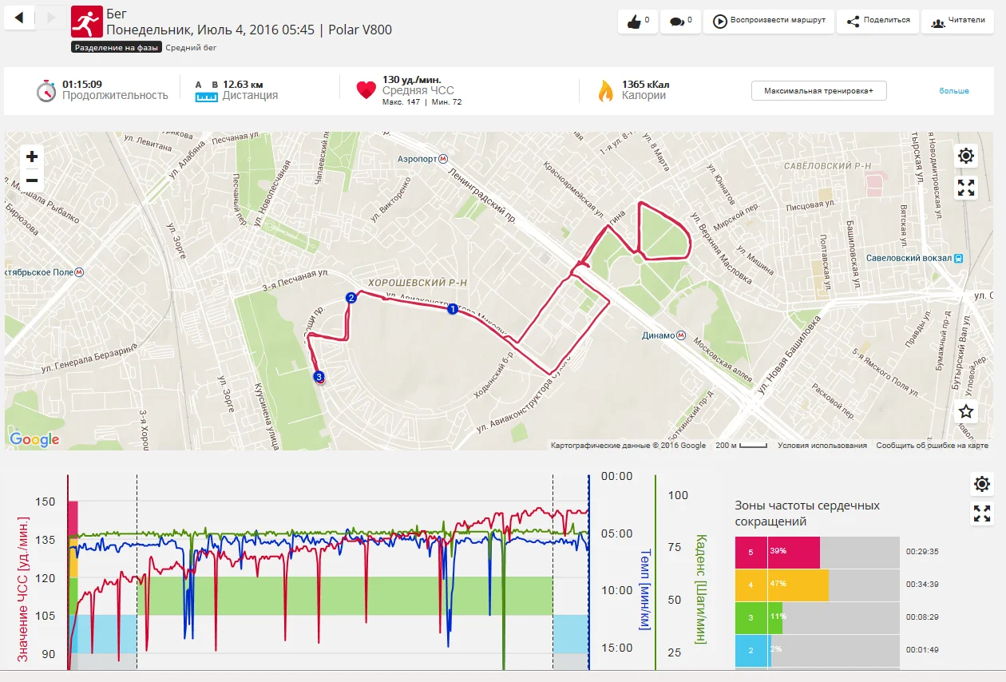The image size is (1006, 682).
Task: Click the previous training back arrow
Action: pos(19,18)
